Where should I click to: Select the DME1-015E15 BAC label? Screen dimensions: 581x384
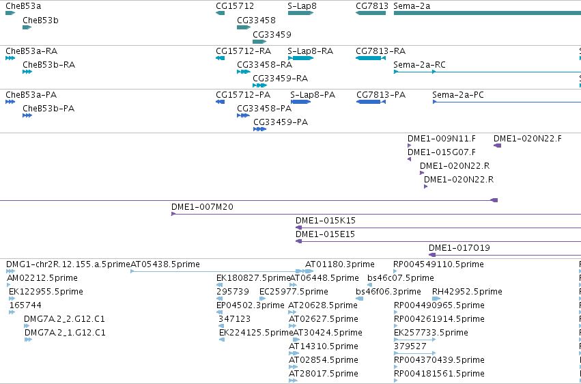tap(325, 234)
